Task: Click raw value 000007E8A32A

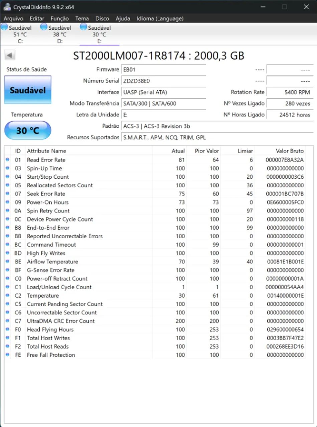Action: pyautogui.click(x=285, y=160)
